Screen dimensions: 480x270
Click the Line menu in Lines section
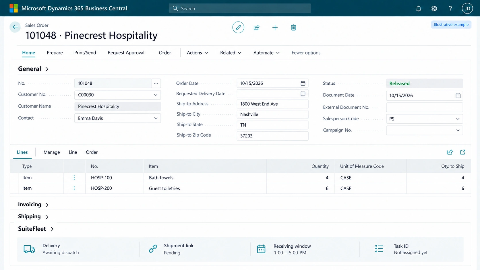tap(73, 152)
